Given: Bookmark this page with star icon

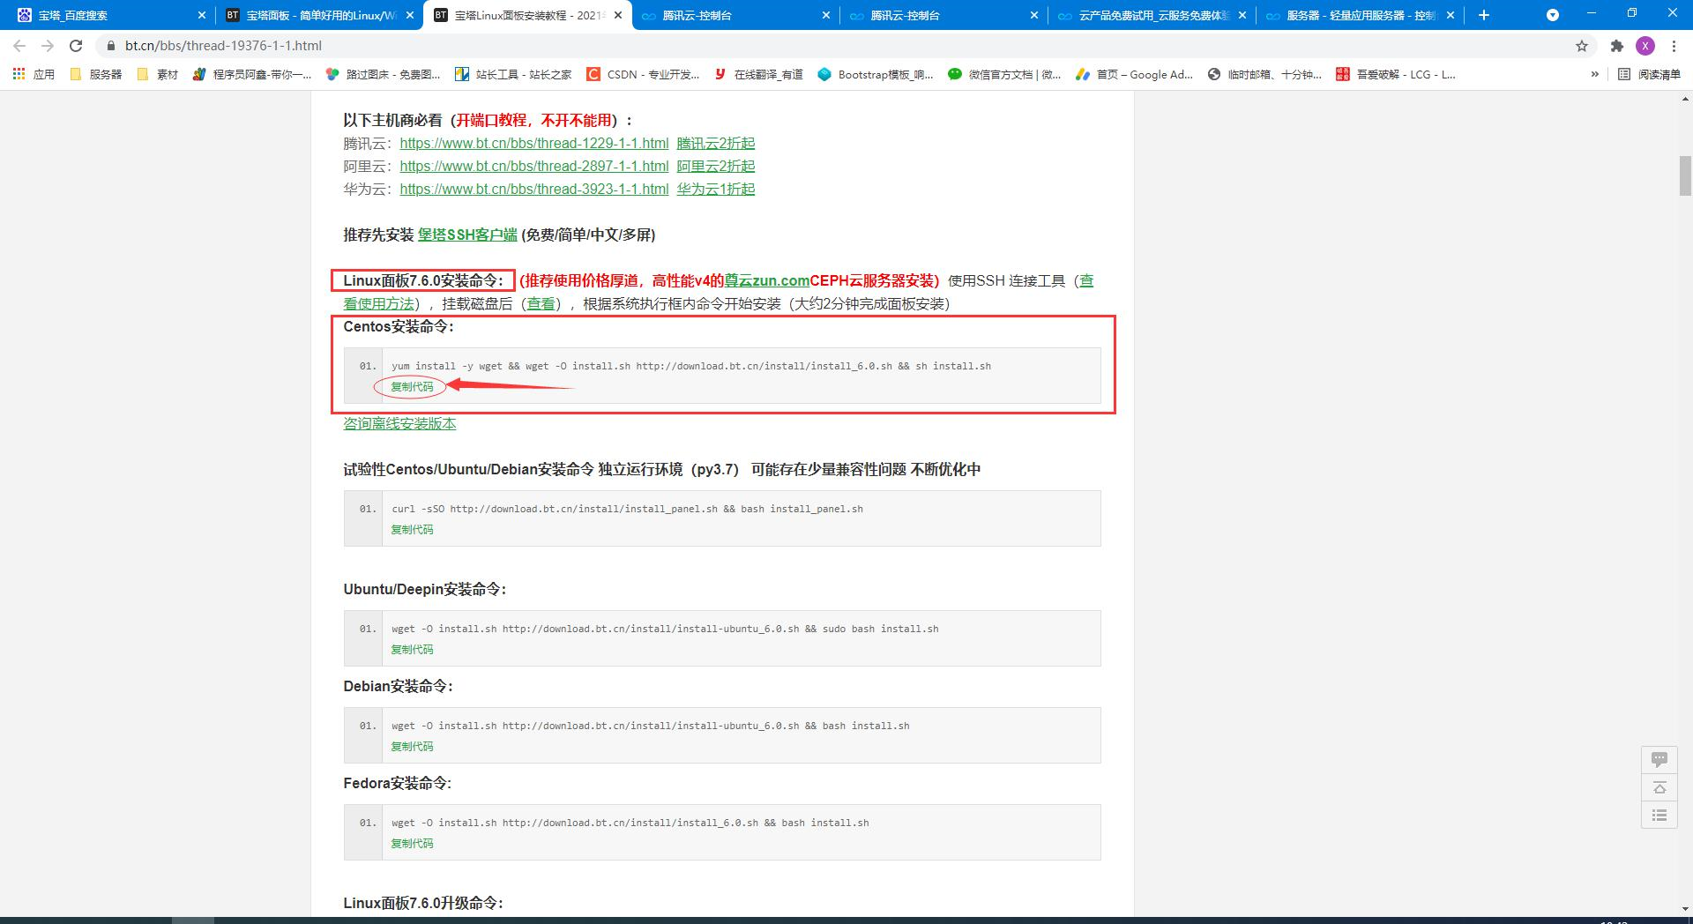Looking at the screenshot, I should coord(1582,46).
